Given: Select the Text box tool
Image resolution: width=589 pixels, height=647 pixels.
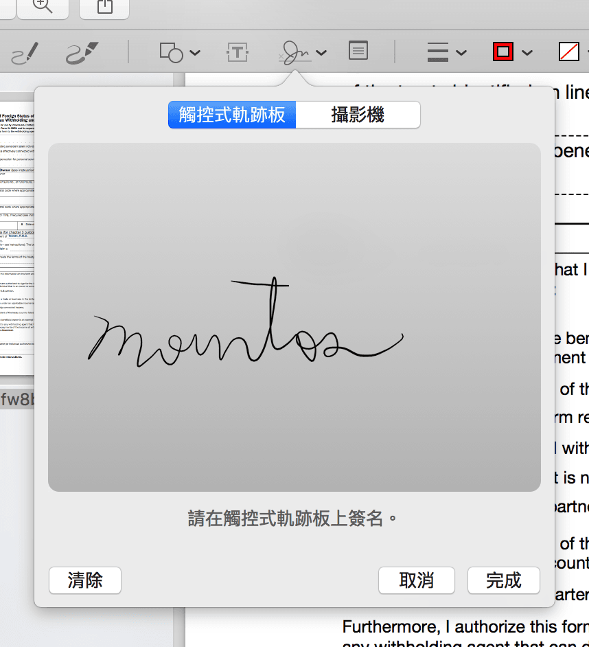Looking at the screenshot, I should point(237,52).
